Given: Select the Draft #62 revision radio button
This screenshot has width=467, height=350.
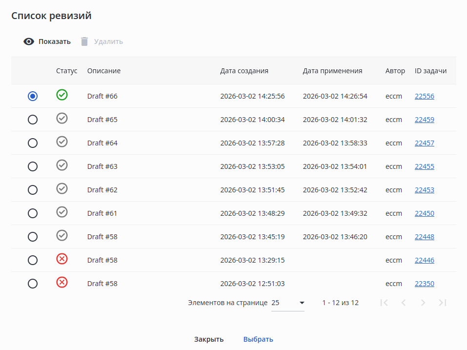Looking at the screenshot, I should click(x=33, y=190).
